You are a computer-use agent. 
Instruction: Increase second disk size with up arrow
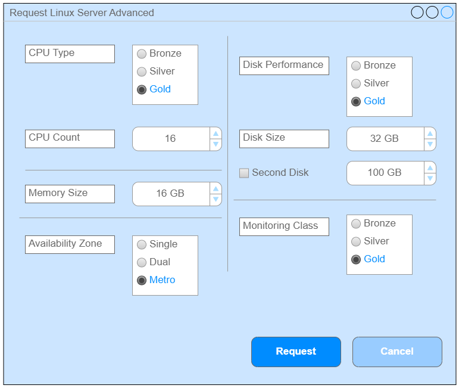[430, 167]
